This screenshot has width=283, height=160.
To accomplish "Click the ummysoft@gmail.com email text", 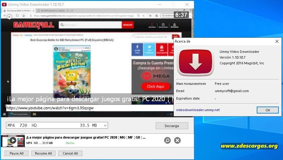I will point(232,91).
